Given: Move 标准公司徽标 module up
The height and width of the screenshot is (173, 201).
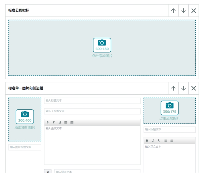Looking at the screenshot, I should 173,11.
